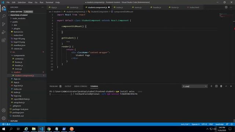This screenshot has width=235, height=132.
Task: Open the Selection menu
Action: point(22,2)
